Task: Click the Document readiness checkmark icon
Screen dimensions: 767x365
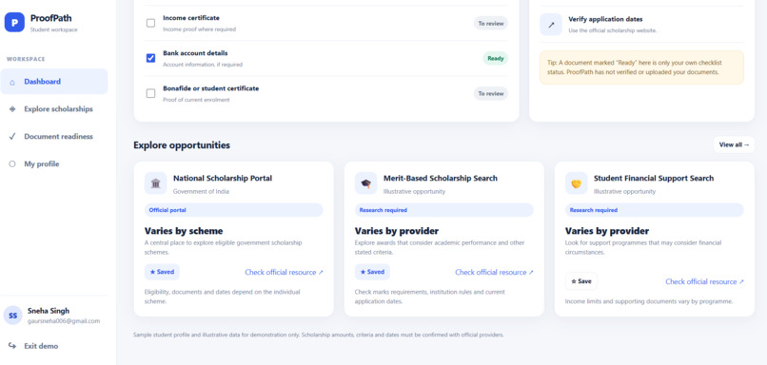Action: tap(12, 137)
